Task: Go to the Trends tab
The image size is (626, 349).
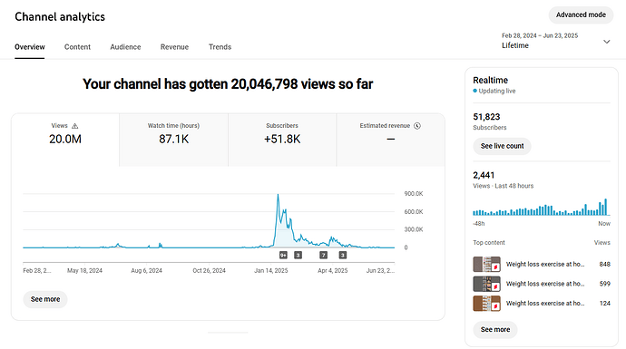Action: point(220,47)
